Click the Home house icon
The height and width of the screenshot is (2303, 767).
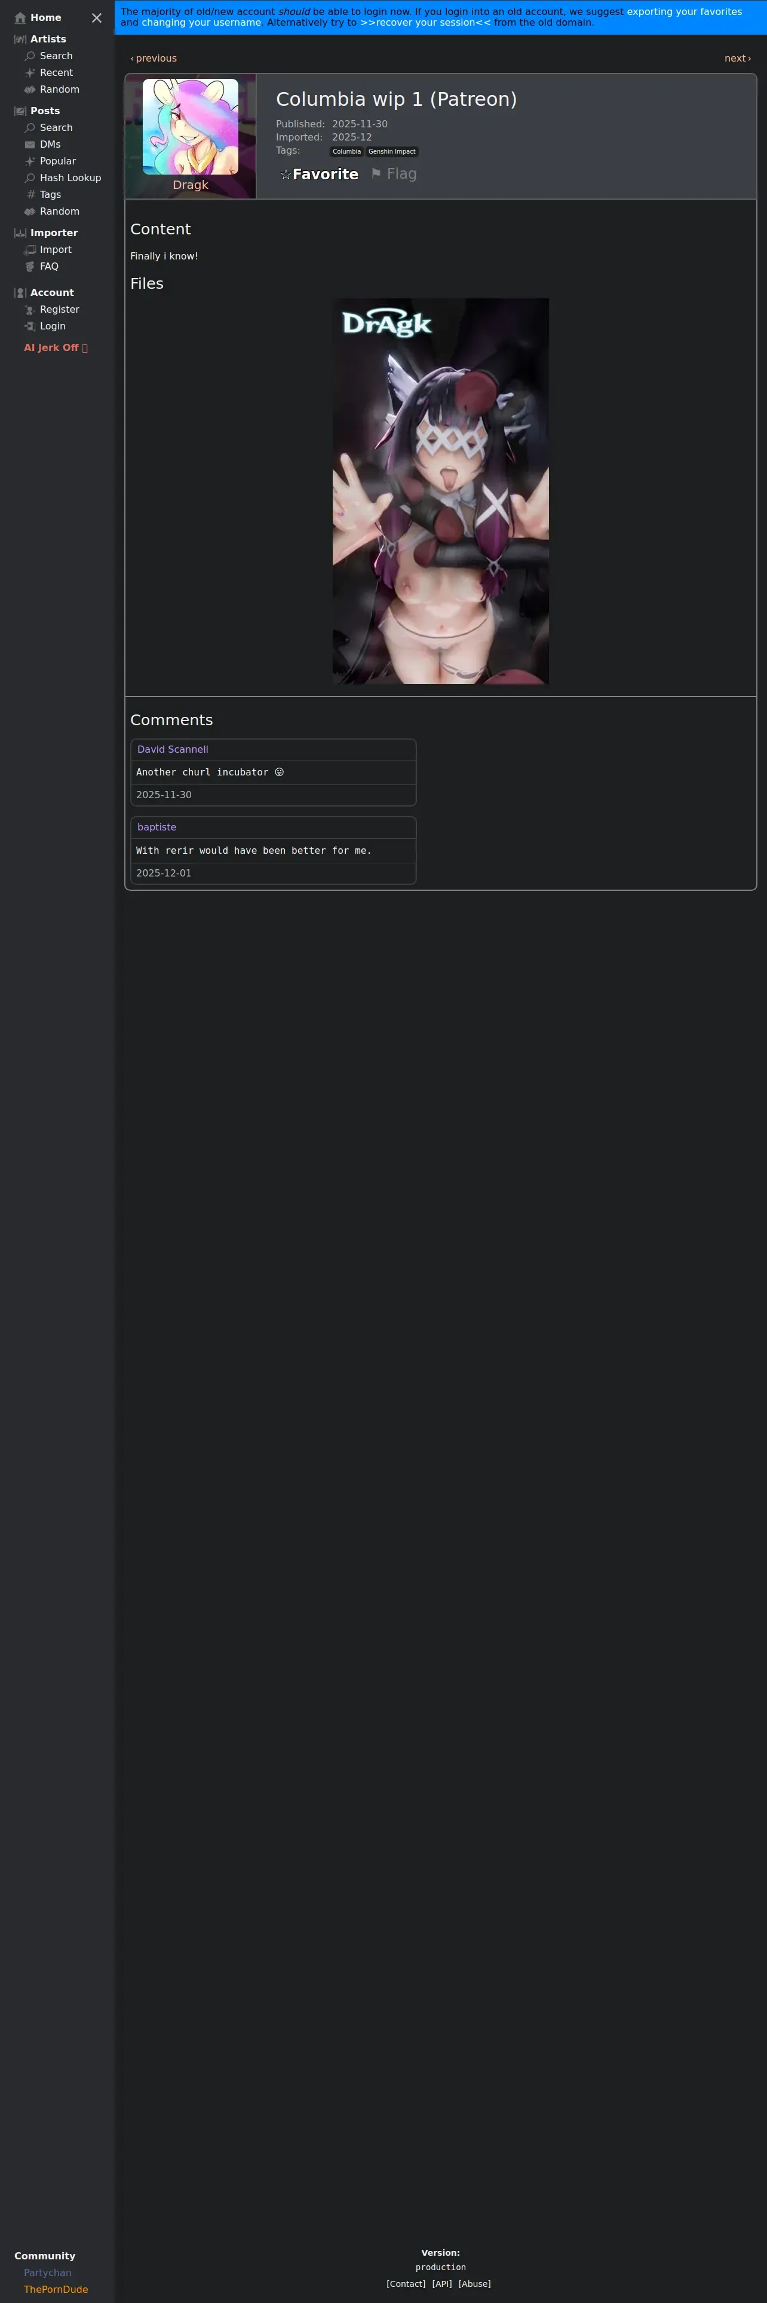pyautogui.click(x=20, y=18)
